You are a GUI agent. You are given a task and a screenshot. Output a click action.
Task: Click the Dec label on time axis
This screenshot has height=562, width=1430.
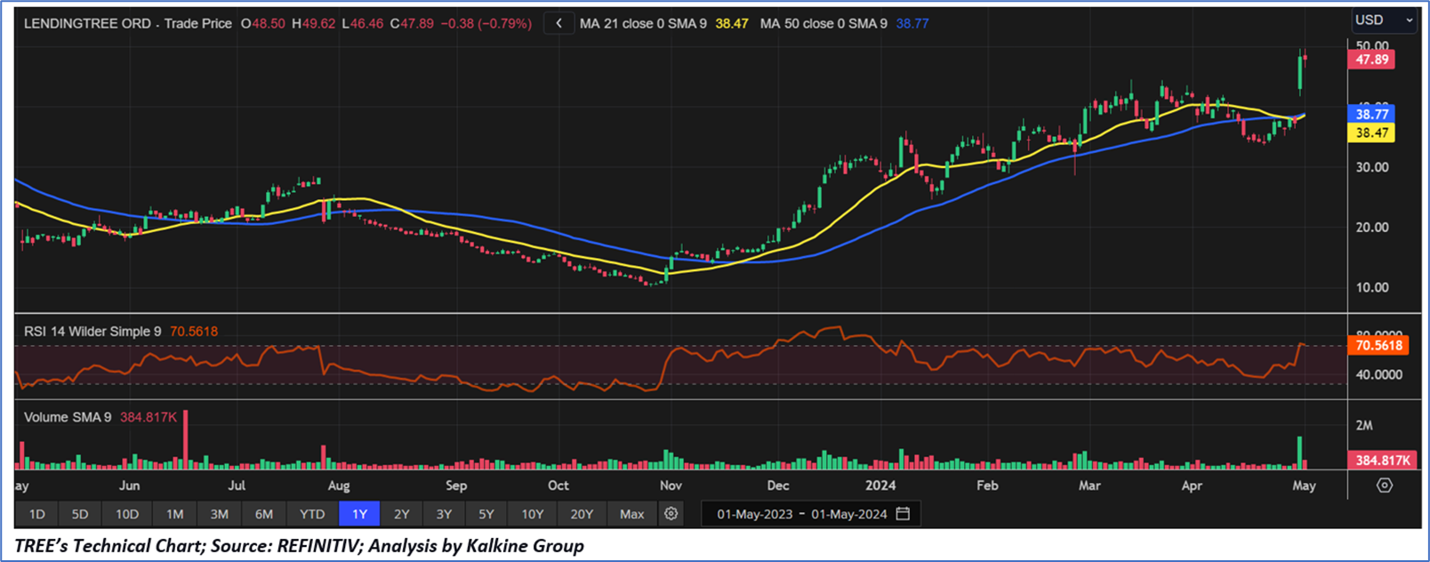(778, 486)
